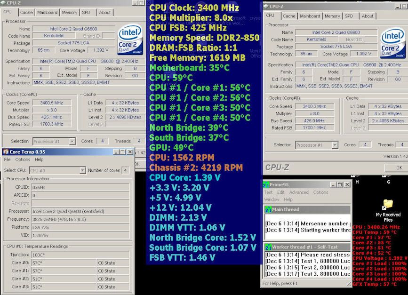The height and width of the screenshot is (295, 408).
Task: Click the Core Speed value 3400.3 MHz
Action: [x=314, y=106]
